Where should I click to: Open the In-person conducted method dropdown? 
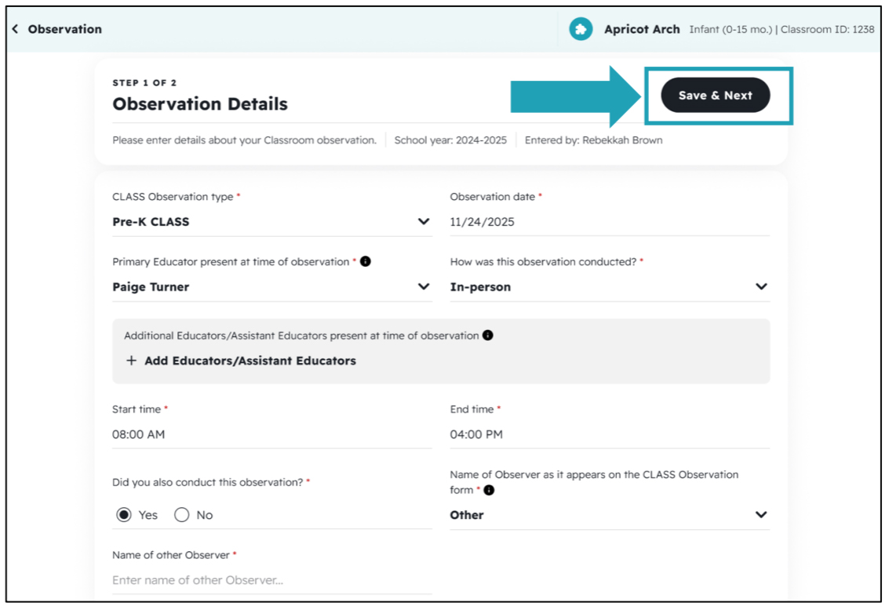point(610,287)
